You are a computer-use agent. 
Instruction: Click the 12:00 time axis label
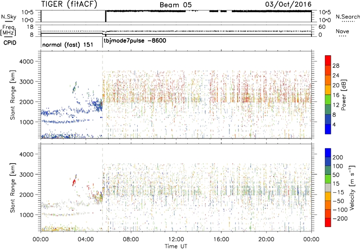click(x=176, y=240)
